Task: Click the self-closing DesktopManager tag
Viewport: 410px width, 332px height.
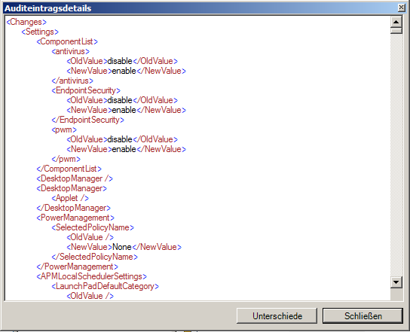Action: tap(75, 178)
